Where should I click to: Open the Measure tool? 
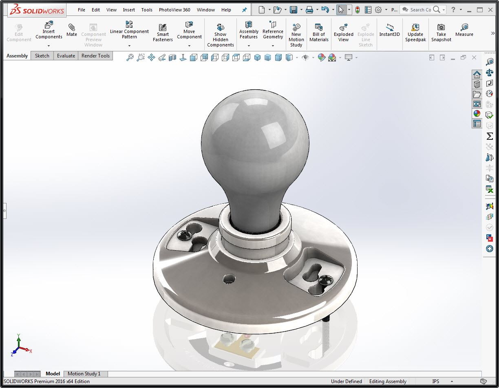click(x=464, y=30)
